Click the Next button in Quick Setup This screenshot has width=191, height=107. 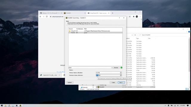[121, 83]
